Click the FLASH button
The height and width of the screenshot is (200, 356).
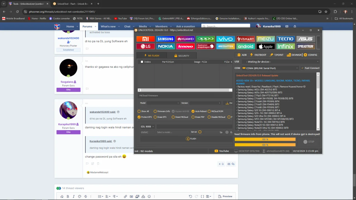click(191, 139)
